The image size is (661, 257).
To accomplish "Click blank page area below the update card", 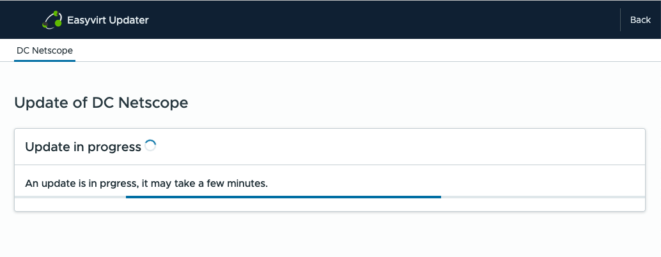I will [x=330, y=236].
